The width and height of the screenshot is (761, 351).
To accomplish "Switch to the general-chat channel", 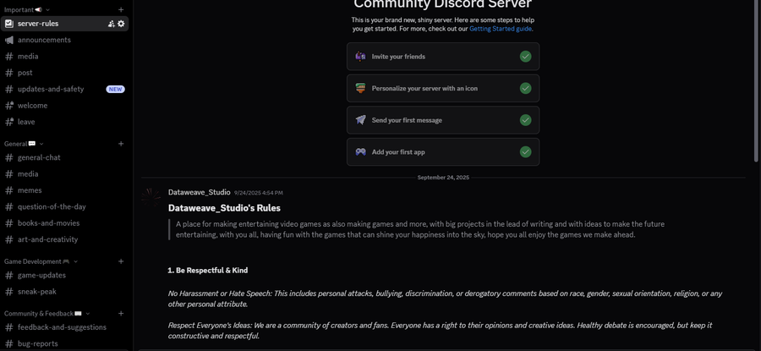I will 39,157.
